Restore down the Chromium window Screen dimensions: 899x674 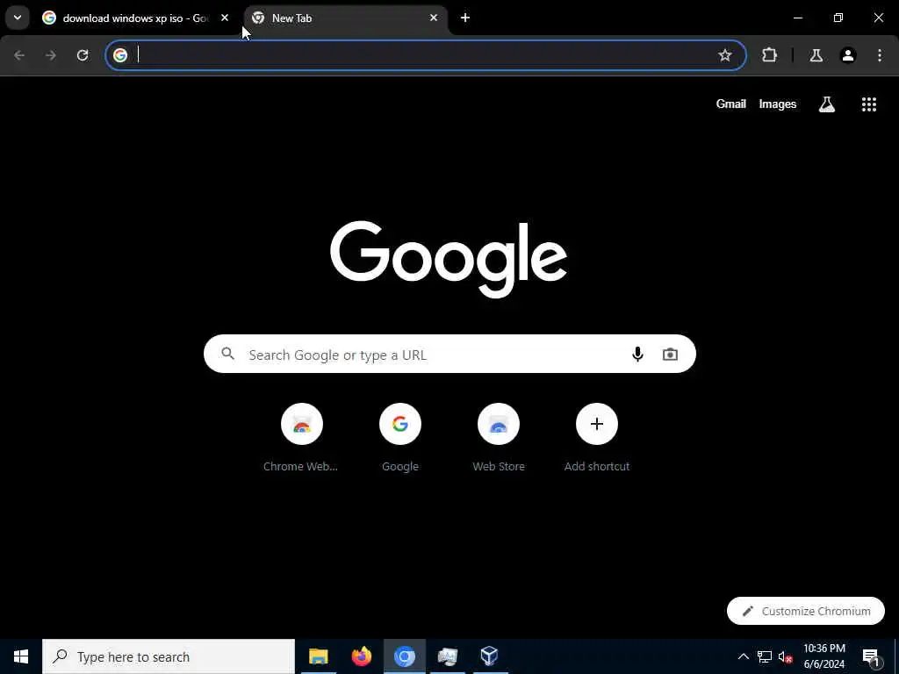pyautogui.click(x=838, y=18)
